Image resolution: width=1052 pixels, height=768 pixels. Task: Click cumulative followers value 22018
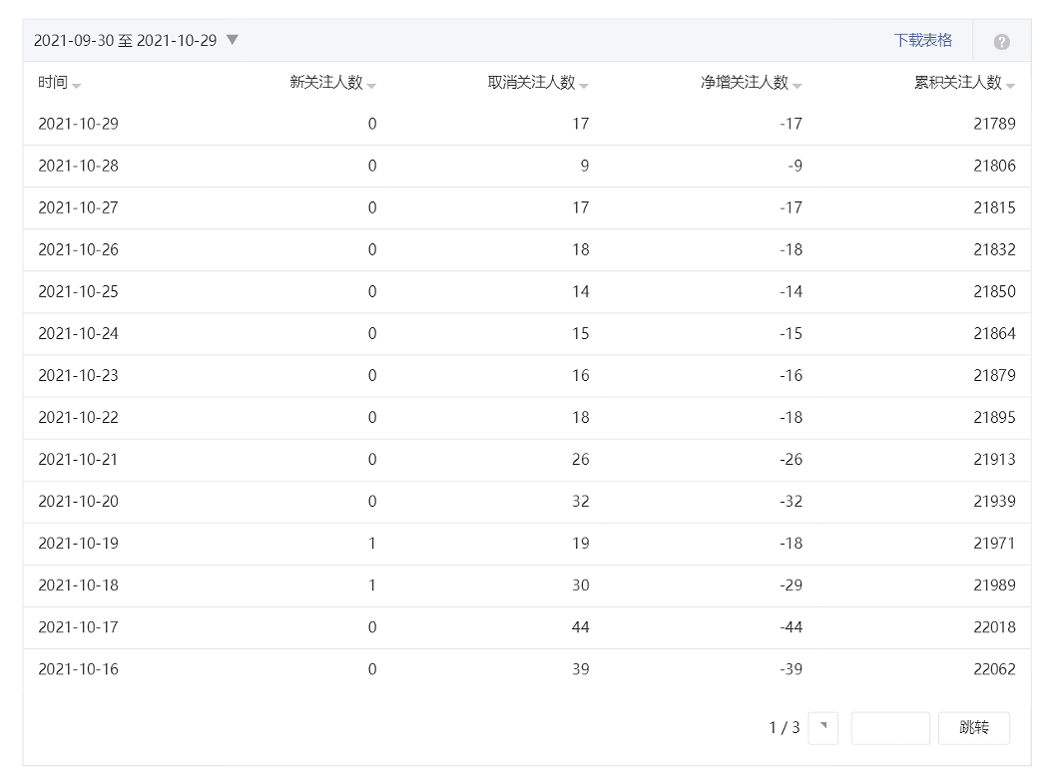[x=994, y=627]
